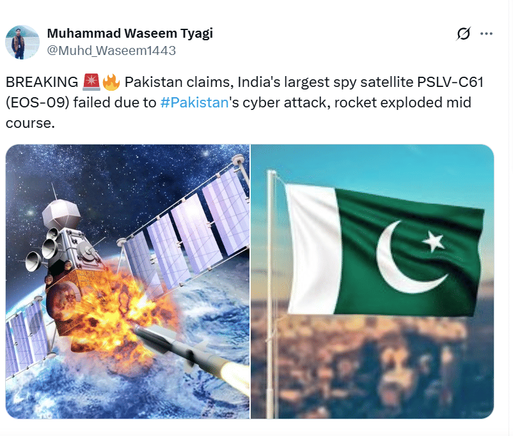Visit the @Muhd_Waseem1443 handle

coord(111,51)
